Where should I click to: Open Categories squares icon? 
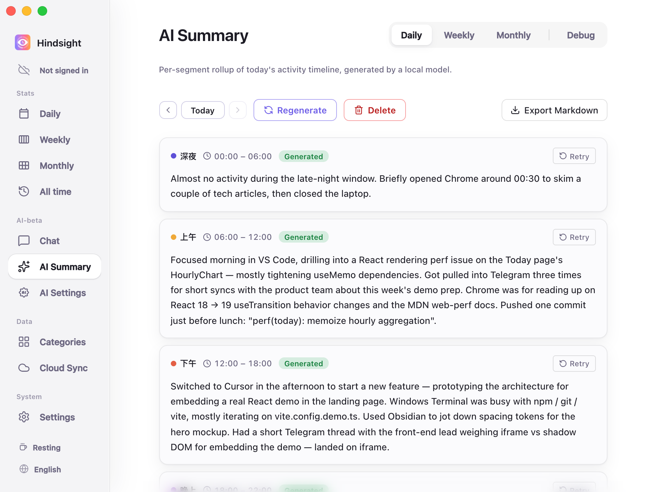pyautogui.click(x=24, y=342)
